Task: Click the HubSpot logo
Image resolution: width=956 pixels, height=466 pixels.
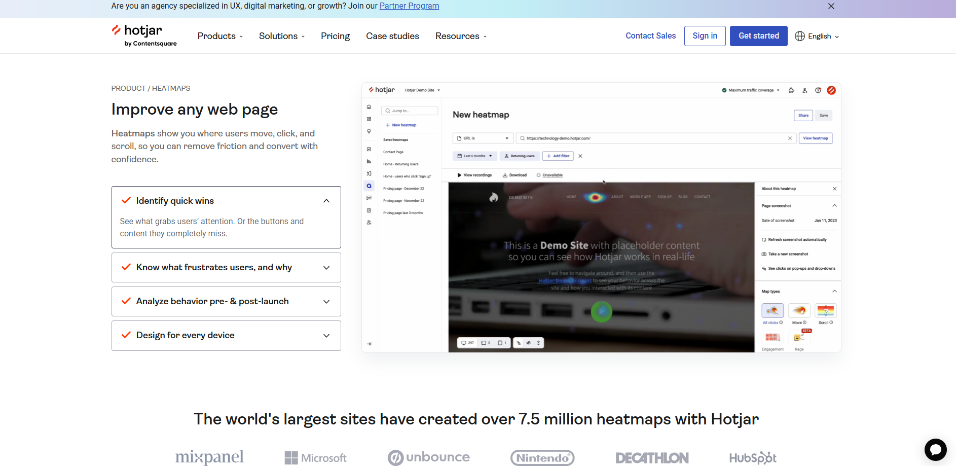Action: pos(753,458)
